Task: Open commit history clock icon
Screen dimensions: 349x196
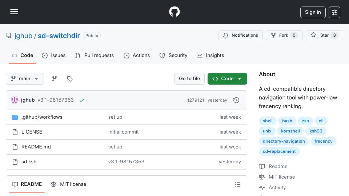Action: 236,100
